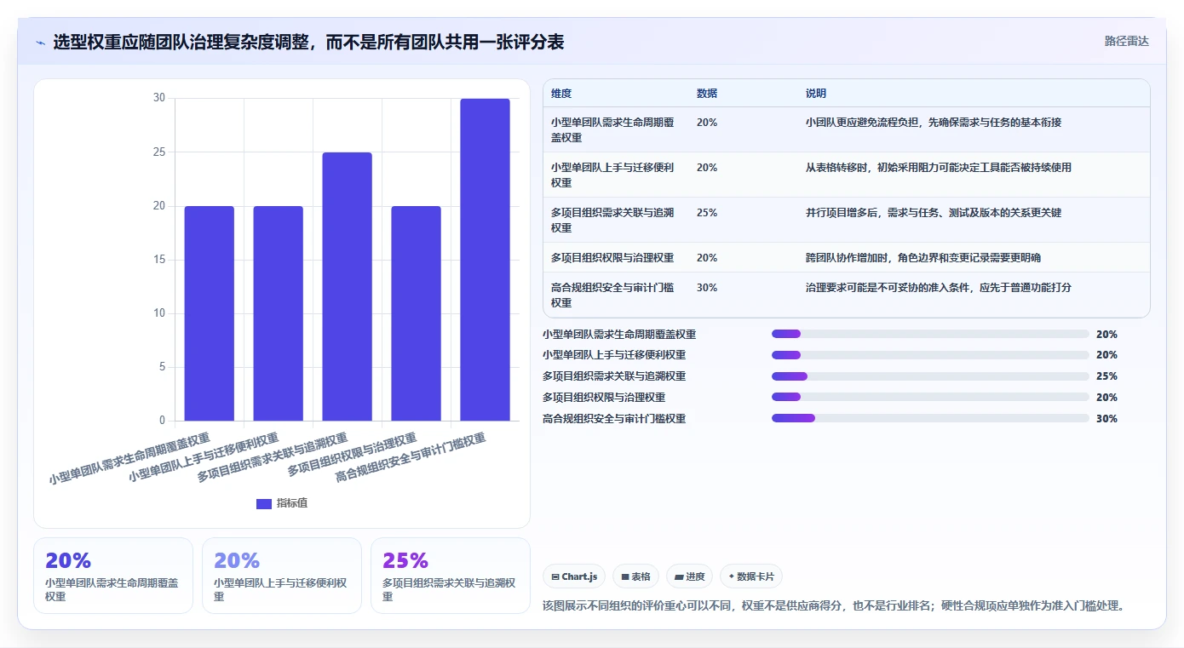Click the description starting with 跨团队协作增加时
This screenshot has width=1184, height=648.
[x=923, y=258]
